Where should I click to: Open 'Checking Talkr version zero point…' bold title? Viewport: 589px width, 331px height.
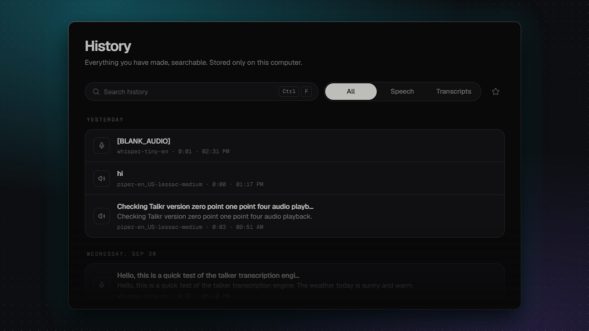pyautogui.click(x=215, y=207)
